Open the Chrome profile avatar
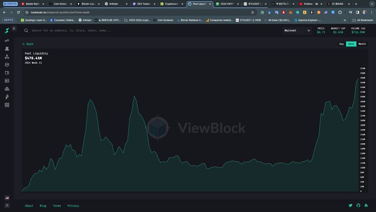 tap(364, 12)
